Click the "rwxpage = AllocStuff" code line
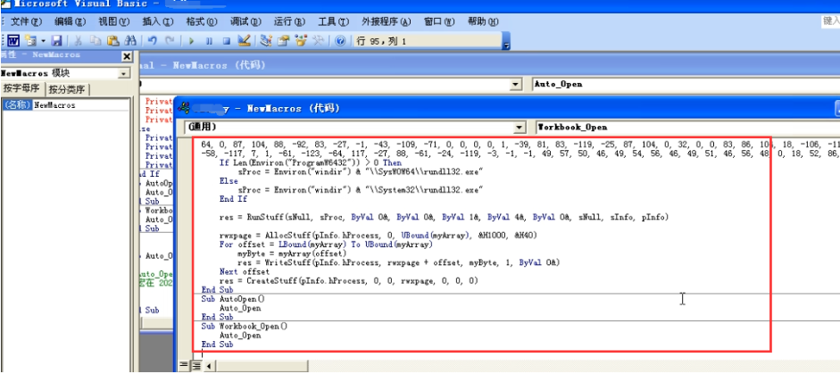Image resolution: width=840 pixels, height=374 pixels. 378,236
